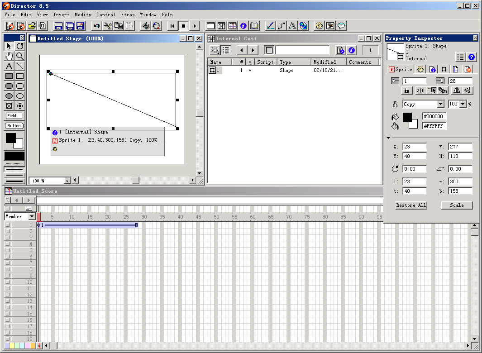Click Flip Horizontal in Property Inspector
This screenshot has width=482, height=353.
click(x=457, y=91)
